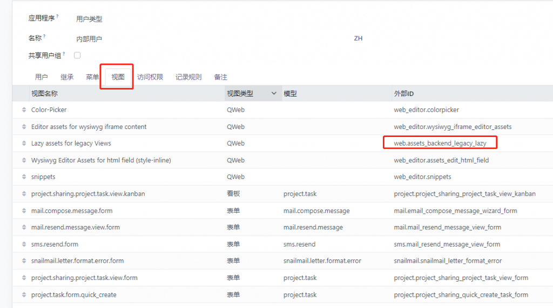
Task: Click drag handle of sms.resend.form row
Action: tap(24, 244)
